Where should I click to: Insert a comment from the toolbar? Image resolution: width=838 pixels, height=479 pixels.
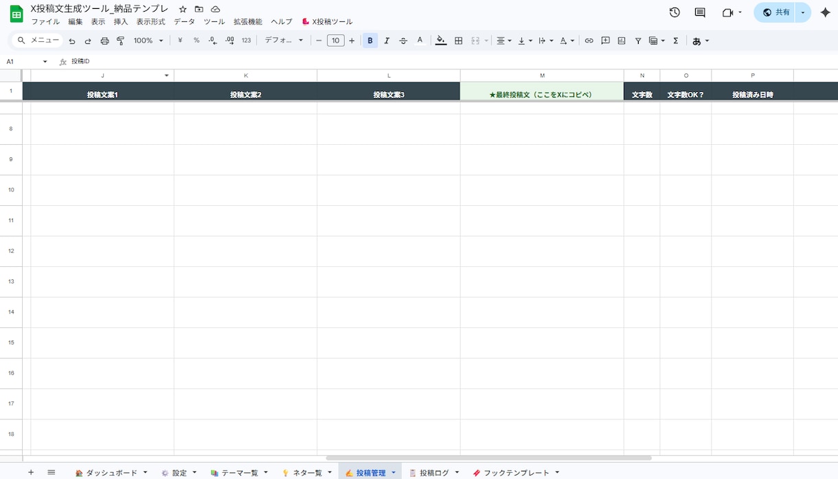[605, 40]
